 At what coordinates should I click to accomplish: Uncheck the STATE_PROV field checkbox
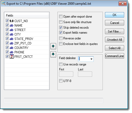pos(7,39)
